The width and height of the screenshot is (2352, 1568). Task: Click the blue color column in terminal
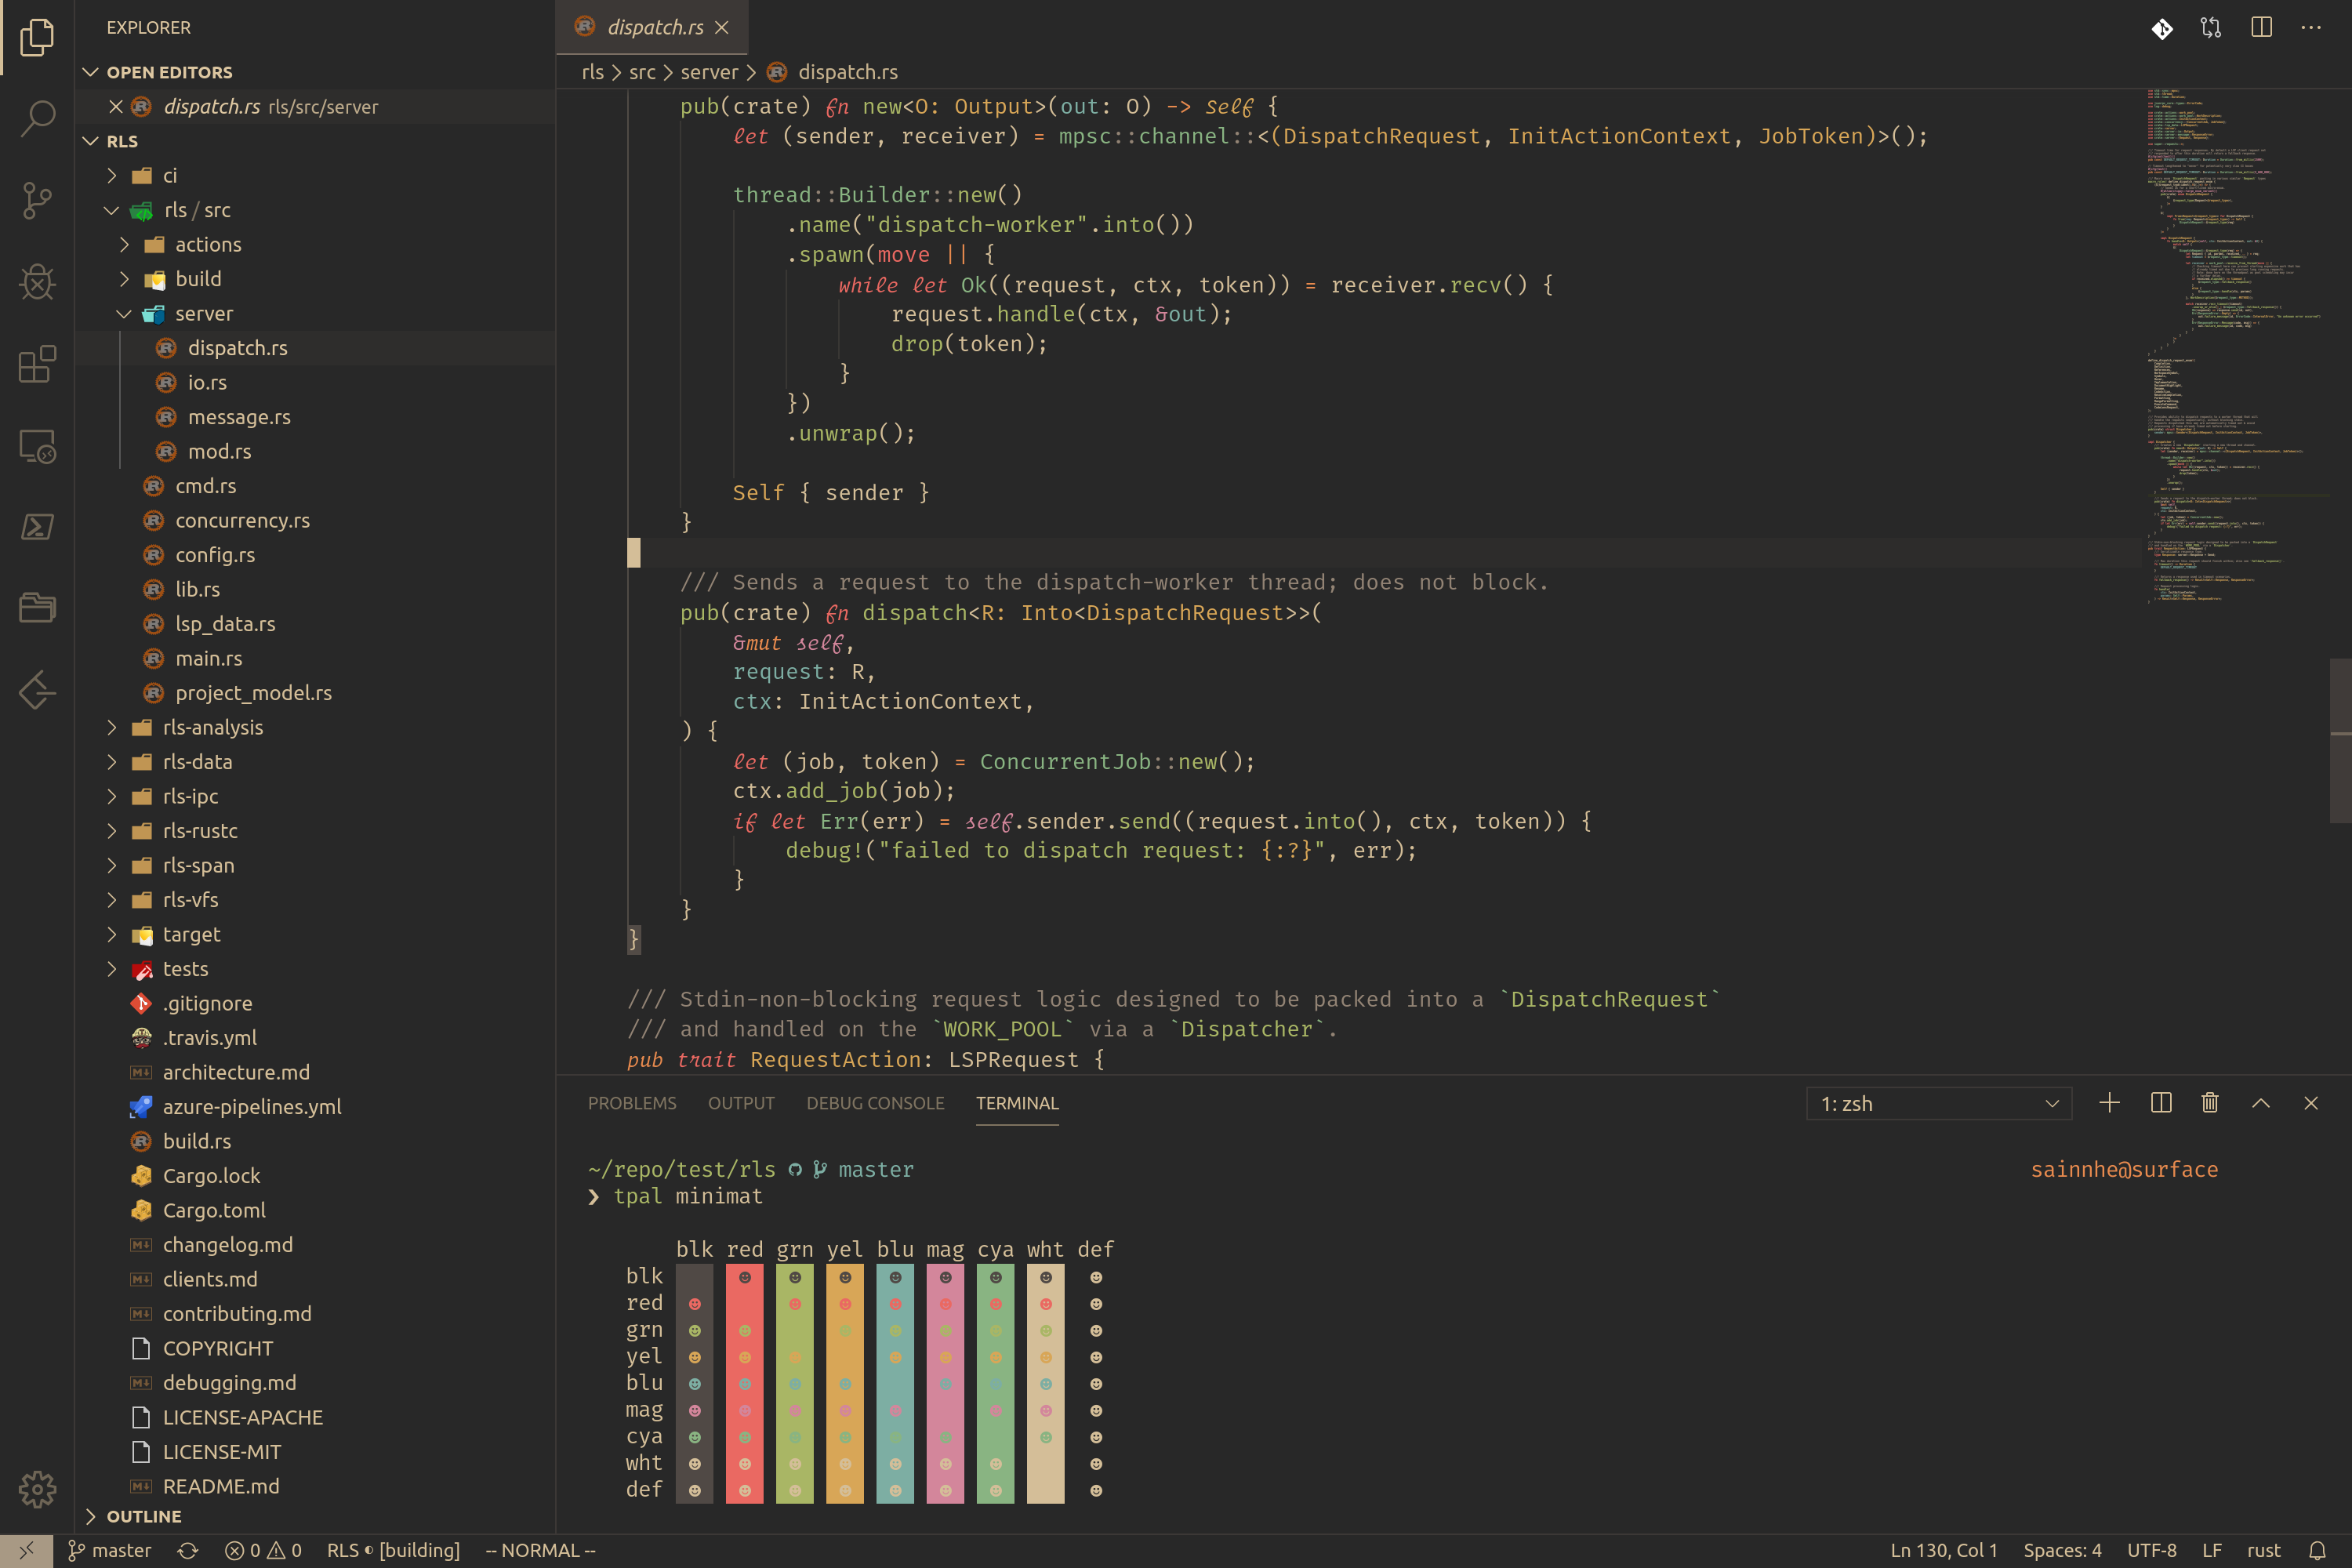pyautogui.click(x=895, y=1384)
